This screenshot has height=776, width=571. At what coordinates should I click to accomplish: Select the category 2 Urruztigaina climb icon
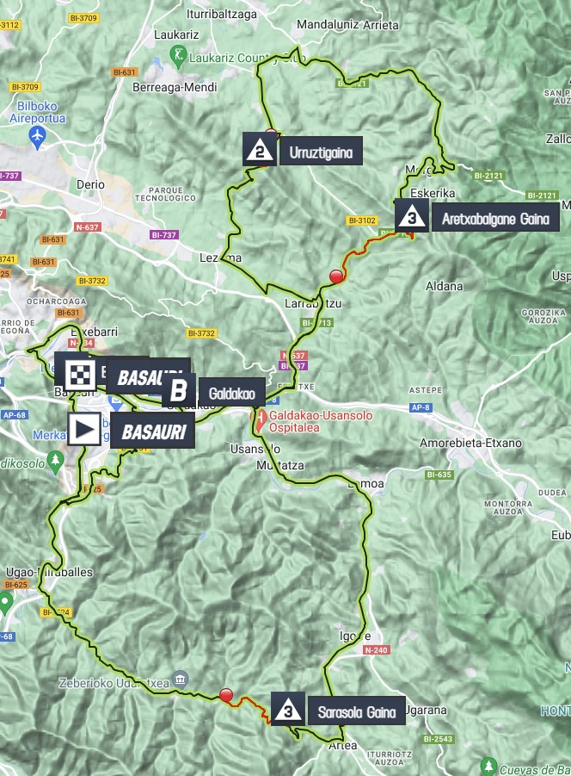click(260, 150)
